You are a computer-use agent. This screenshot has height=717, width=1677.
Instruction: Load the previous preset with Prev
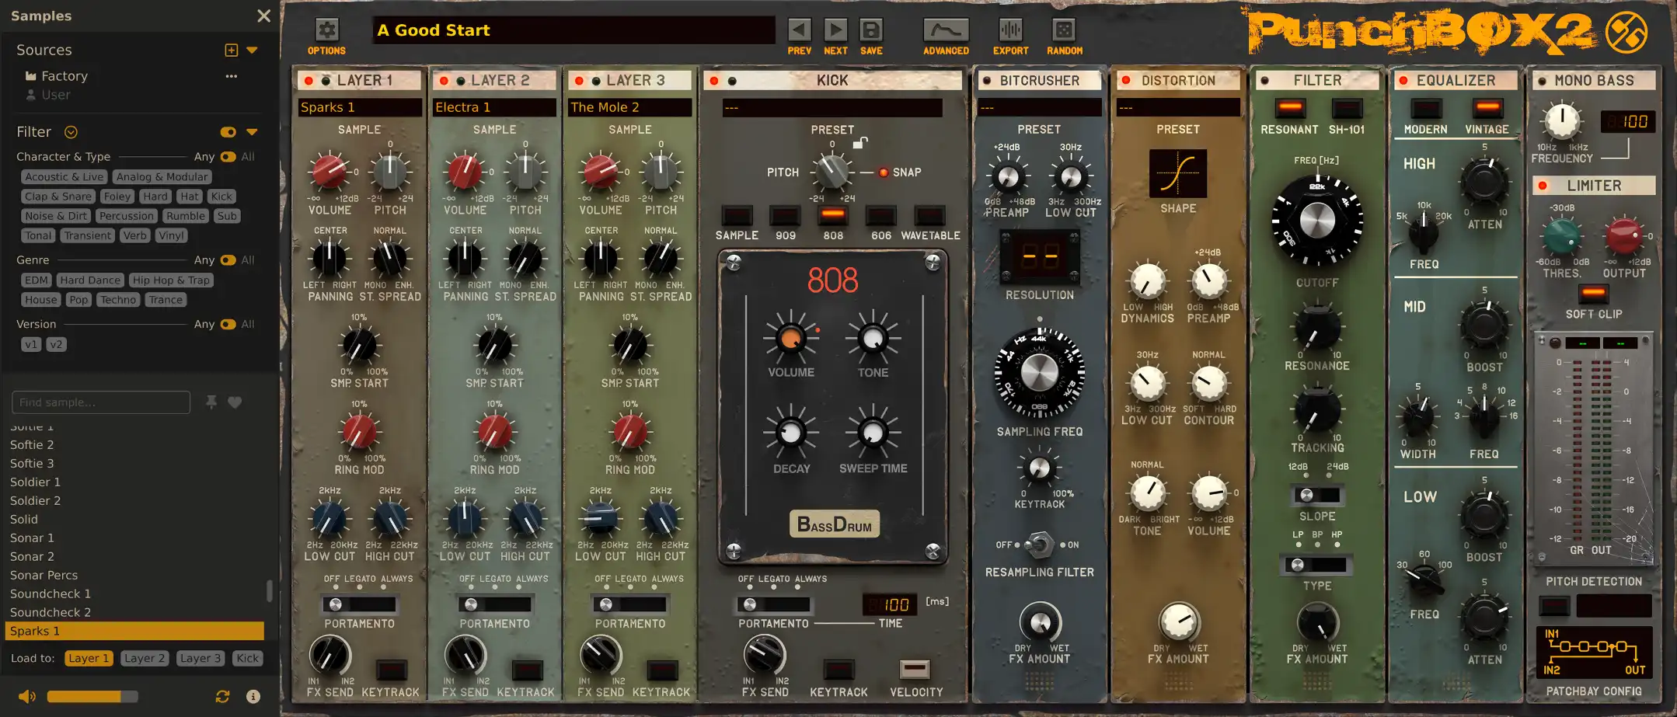coord(799,30)
